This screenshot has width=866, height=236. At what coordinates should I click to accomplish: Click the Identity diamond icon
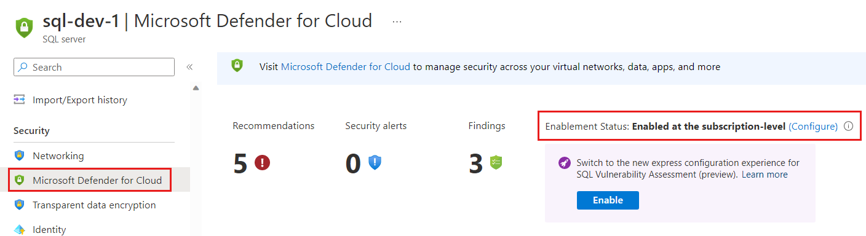(20, 230)
